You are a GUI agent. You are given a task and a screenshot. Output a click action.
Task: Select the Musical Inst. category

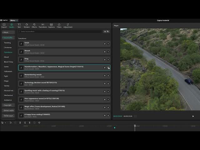coord(9,91)
